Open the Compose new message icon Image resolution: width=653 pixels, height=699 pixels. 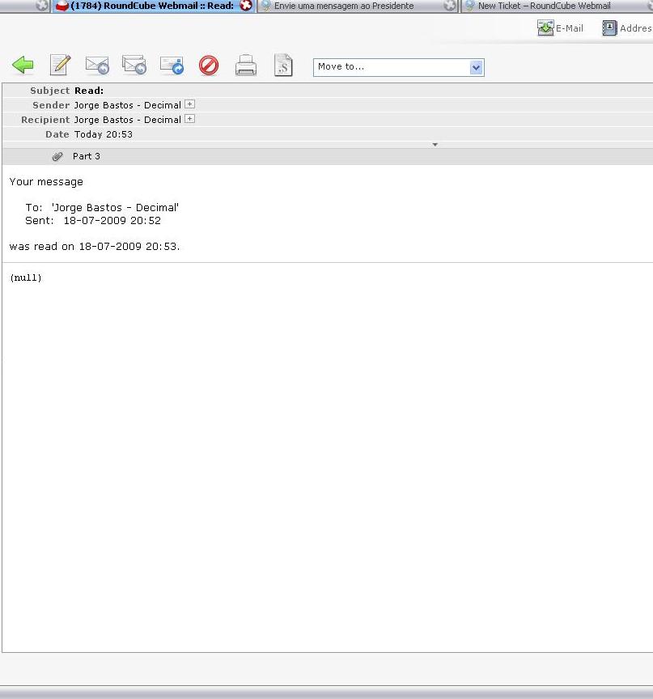pyautogui.click(x=59, y=65)
